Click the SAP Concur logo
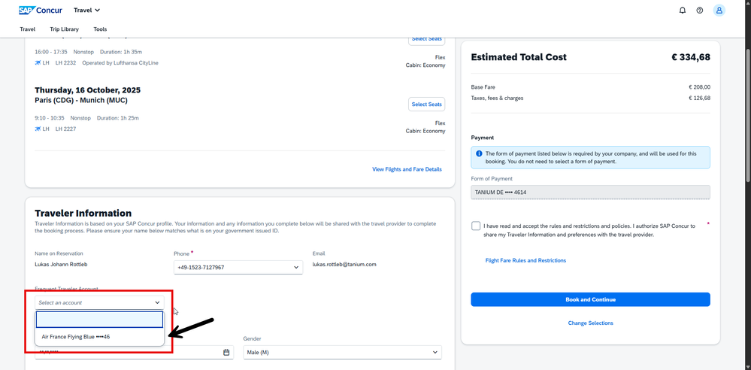The image size is (751, 370). (41, 11)
